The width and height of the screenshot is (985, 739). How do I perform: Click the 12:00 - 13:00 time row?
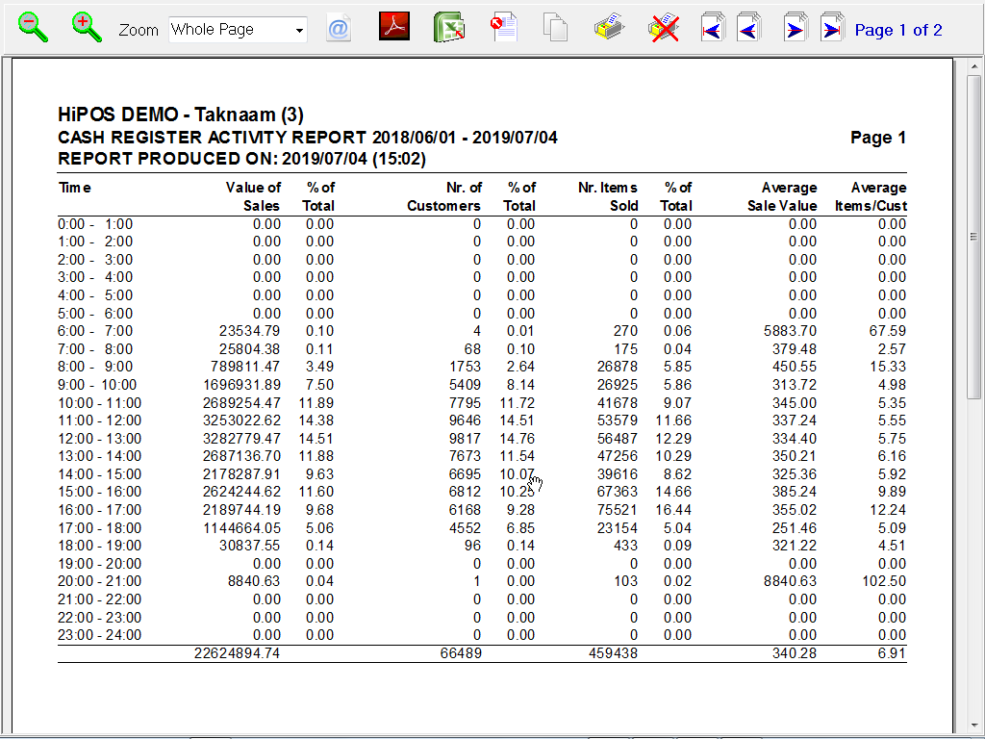coord(99,438)
